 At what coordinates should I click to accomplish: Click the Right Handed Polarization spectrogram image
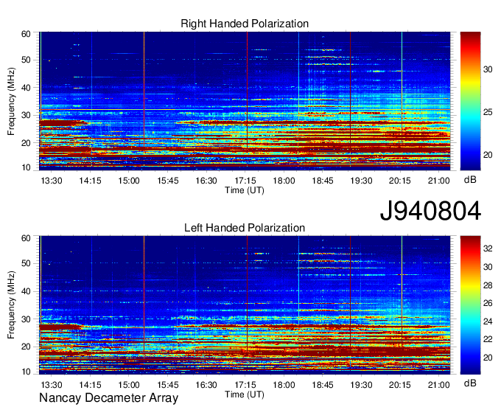coord(245,101)
